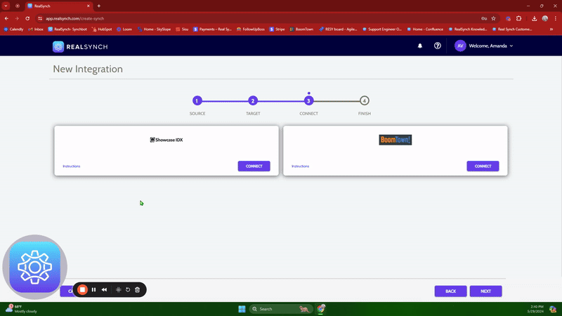Viewport: 562px width, 316px height.
Task: Click the browser back arrow
Action: click(6, 18)
